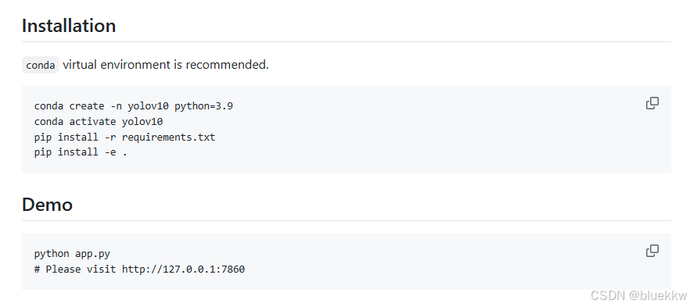The image size is (690, 307).
Task: Click the virtual environment is recommended sentence
Action: click(166, 65)
